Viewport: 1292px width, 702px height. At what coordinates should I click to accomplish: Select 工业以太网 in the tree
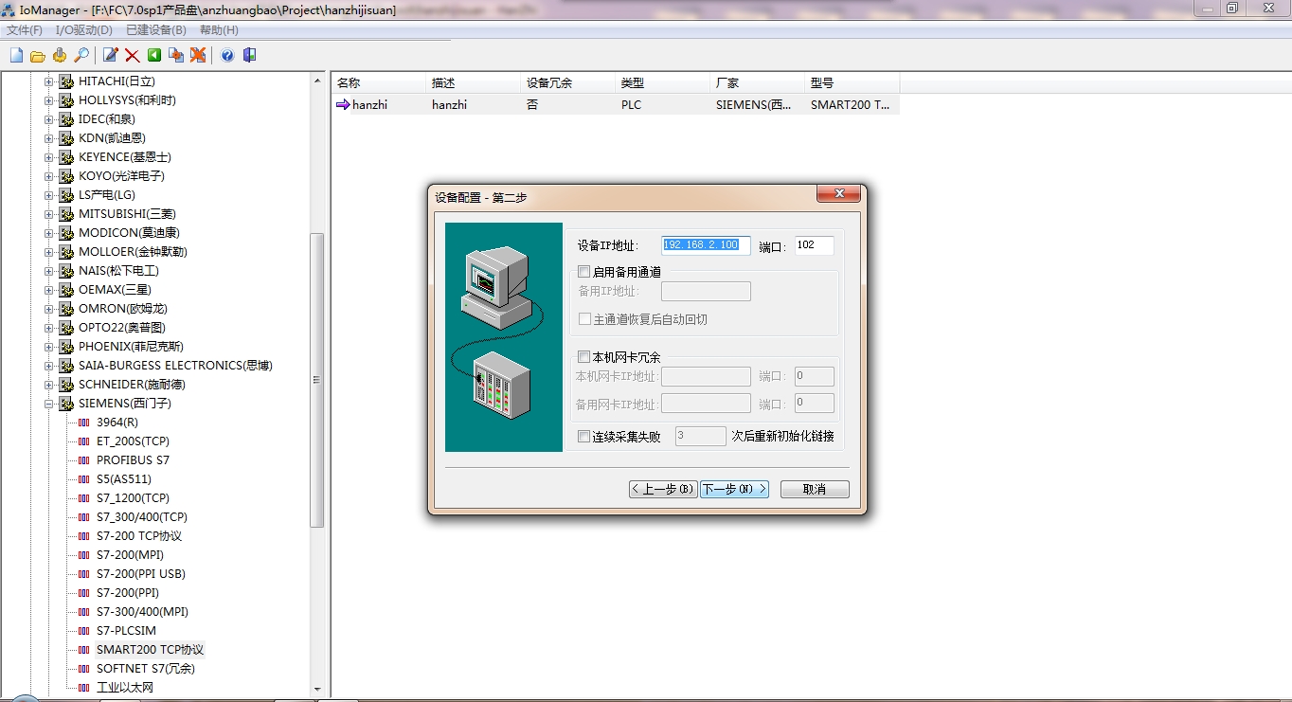coord(125,688)
